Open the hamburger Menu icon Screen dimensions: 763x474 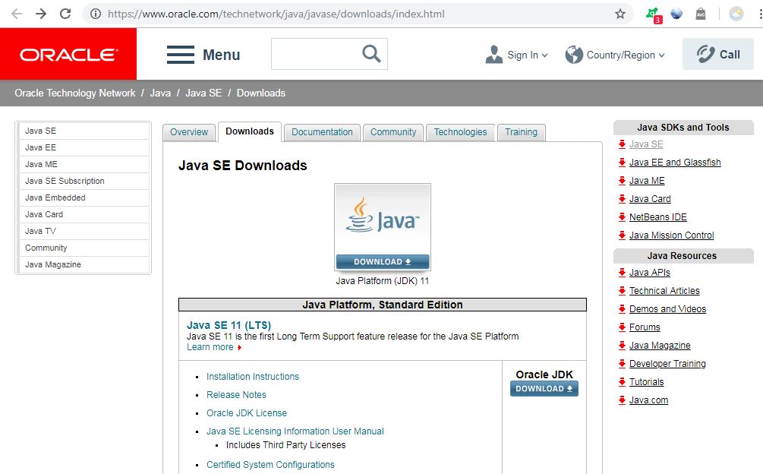pos(181,55)
